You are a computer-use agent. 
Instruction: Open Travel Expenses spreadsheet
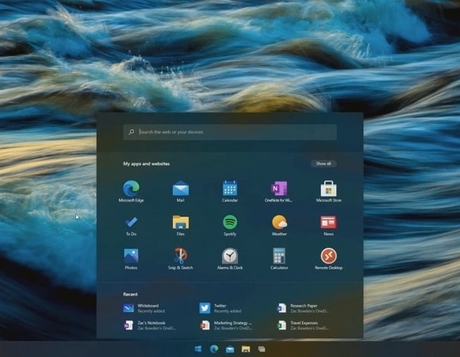[303, 325]
